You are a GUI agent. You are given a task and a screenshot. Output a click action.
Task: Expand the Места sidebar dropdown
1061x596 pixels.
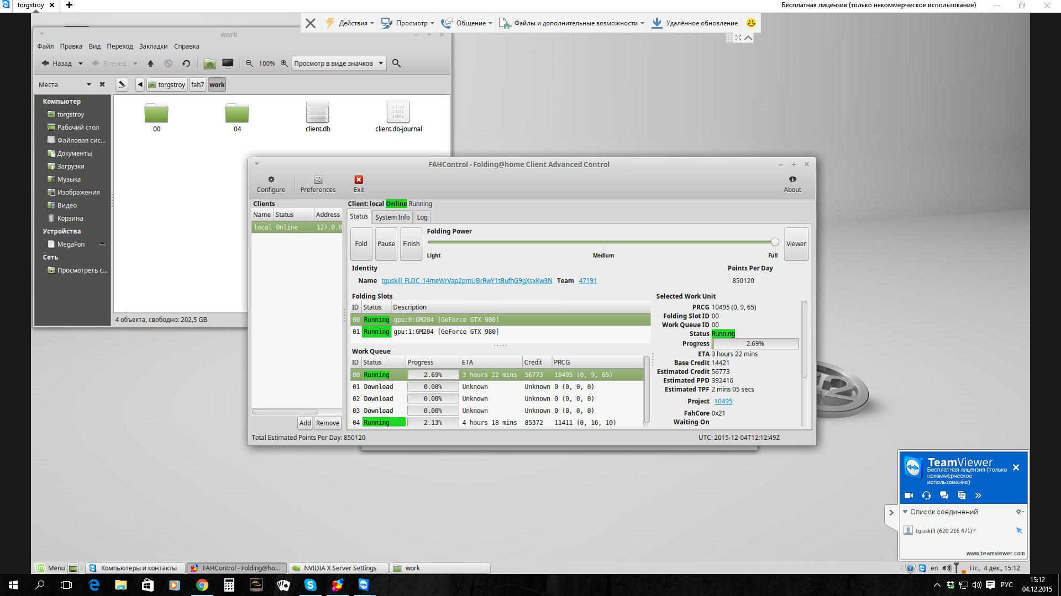88,84
